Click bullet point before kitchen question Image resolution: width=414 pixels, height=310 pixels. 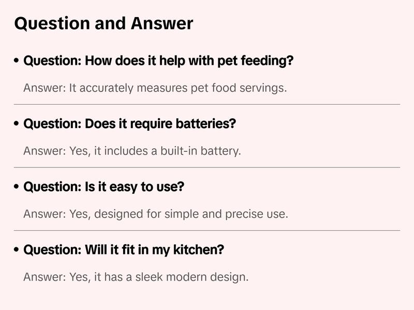coord(17,250)
